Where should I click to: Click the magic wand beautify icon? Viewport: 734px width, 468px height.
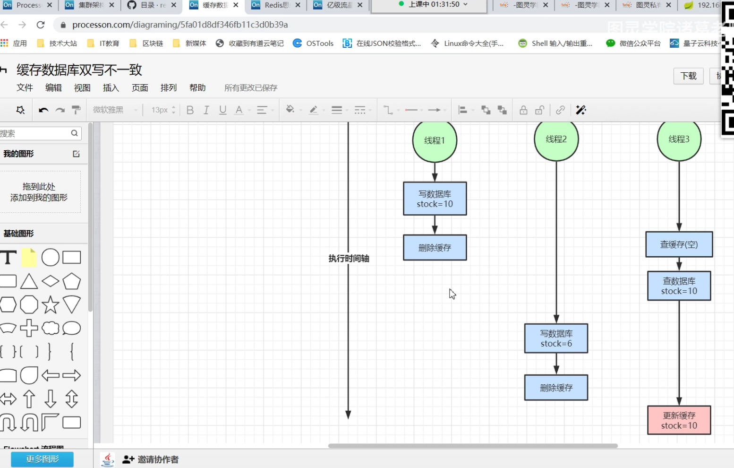tap(581, 110)
